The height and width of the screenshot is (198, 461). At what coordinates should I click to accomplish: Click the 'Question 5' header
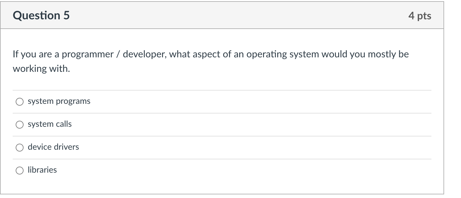point(41,15)
